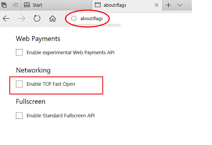
Task: Close the about:flags tab
Action: 157,5
